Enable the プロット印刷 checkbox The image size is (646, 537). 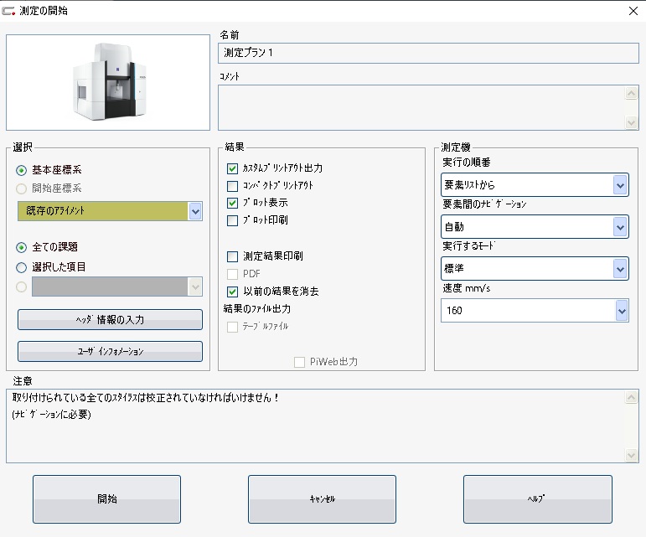tap(232, 220)
